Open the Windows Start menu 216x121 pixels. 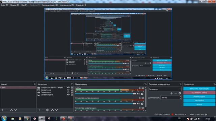4,118
